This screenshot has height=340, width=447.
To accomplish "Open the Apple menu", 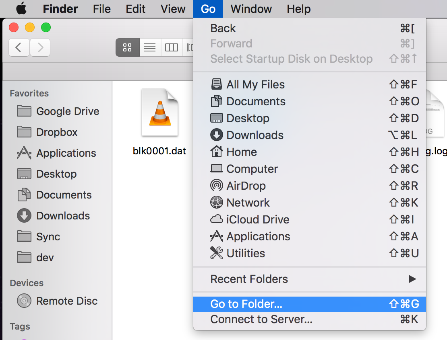I will 21,8.
